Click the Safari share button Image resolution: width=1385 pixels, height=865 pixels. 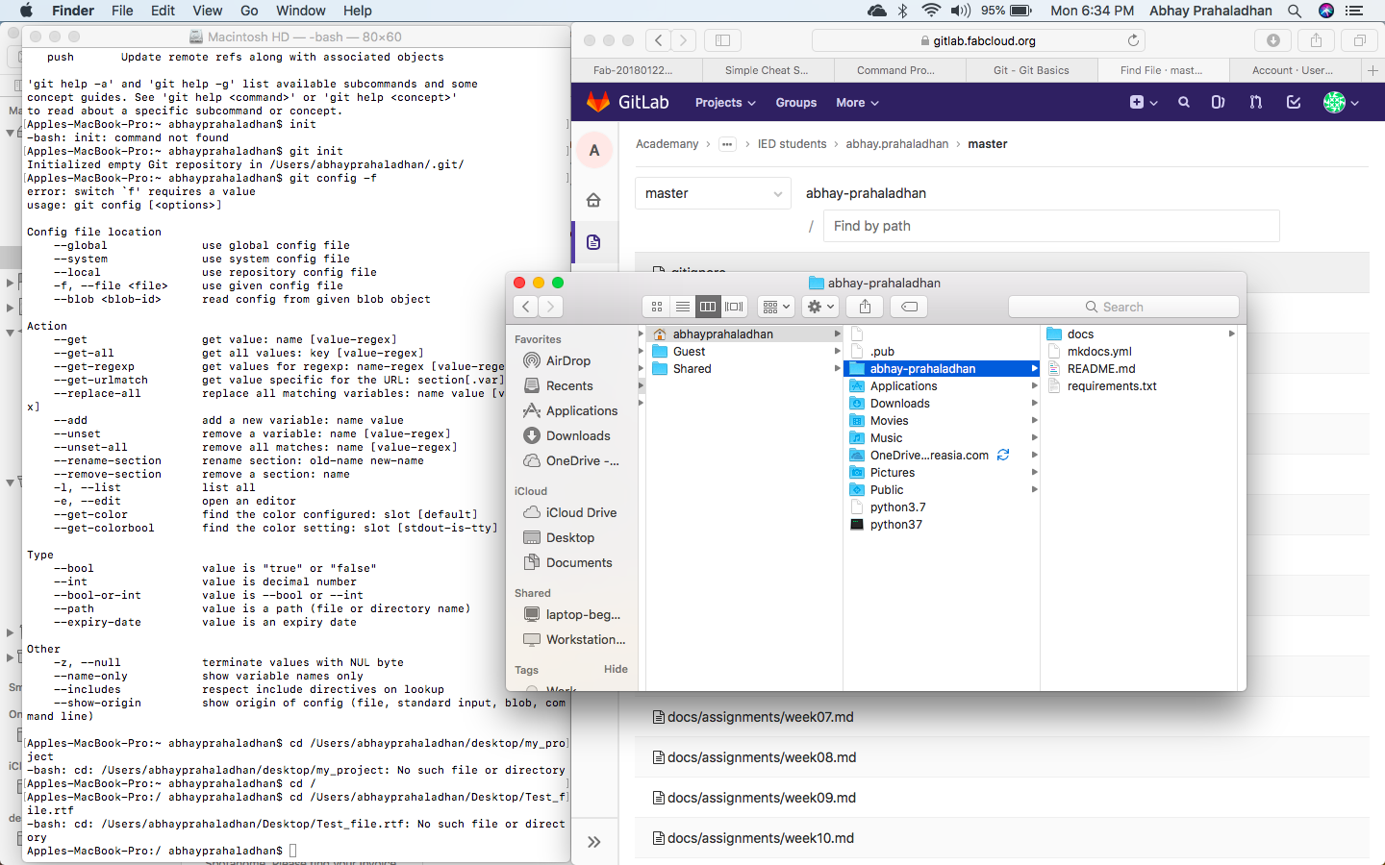click(1316, 40)
